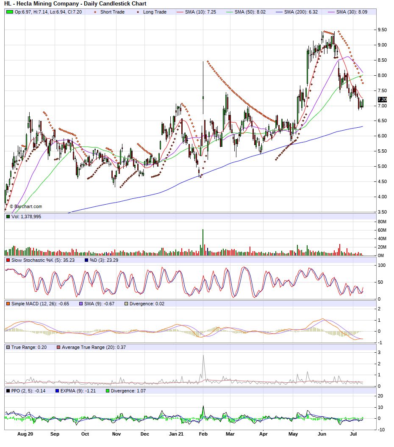Click the Short Trade legend marker
The image size is (394, 447).
(95, 12)
